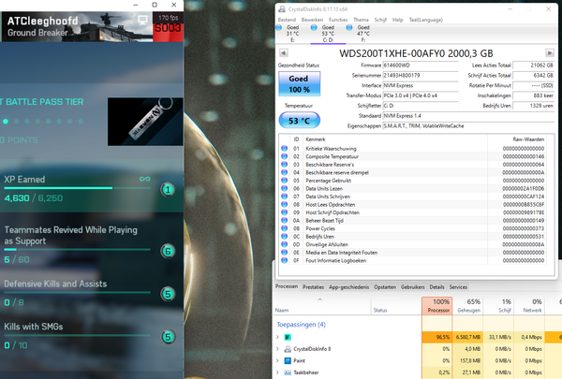
Task: Switch to the Prestaties tab
Action: coord(313,287)
